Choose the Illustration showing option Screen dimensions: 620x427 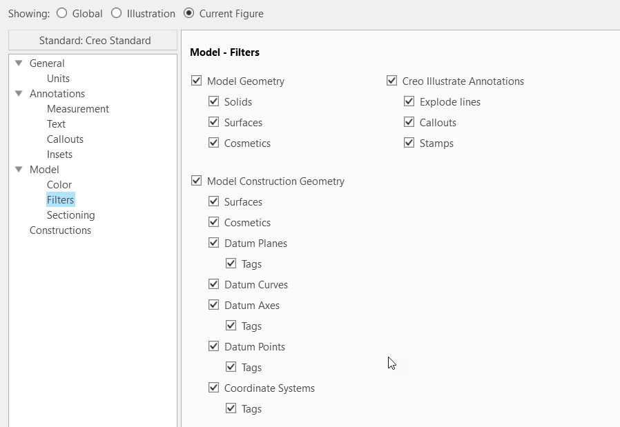coord(115,13)
